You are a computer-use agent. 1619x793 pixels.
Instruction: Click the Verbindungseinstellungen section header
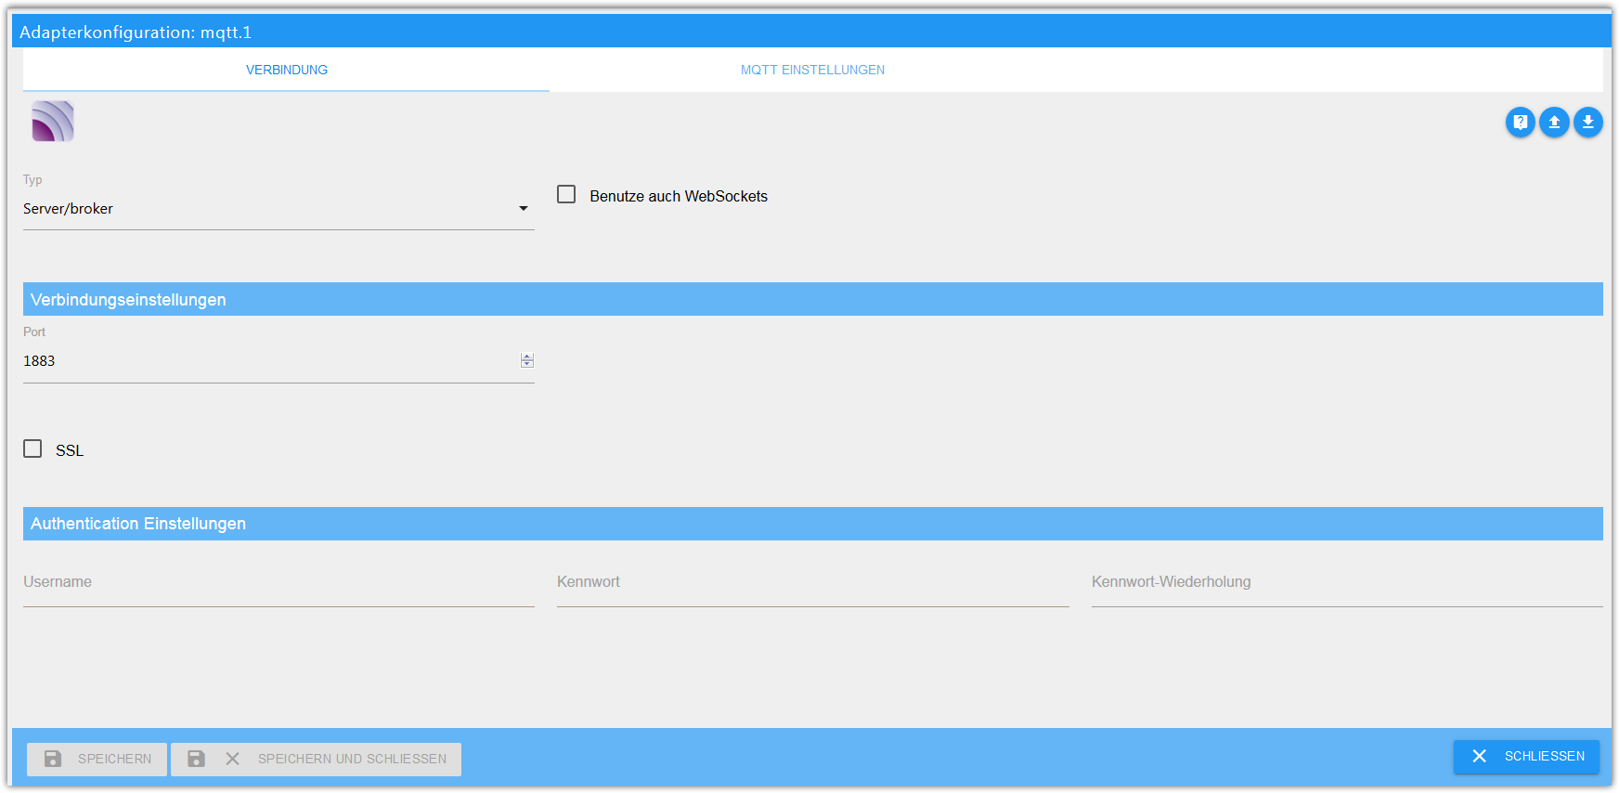pos(813,299)
